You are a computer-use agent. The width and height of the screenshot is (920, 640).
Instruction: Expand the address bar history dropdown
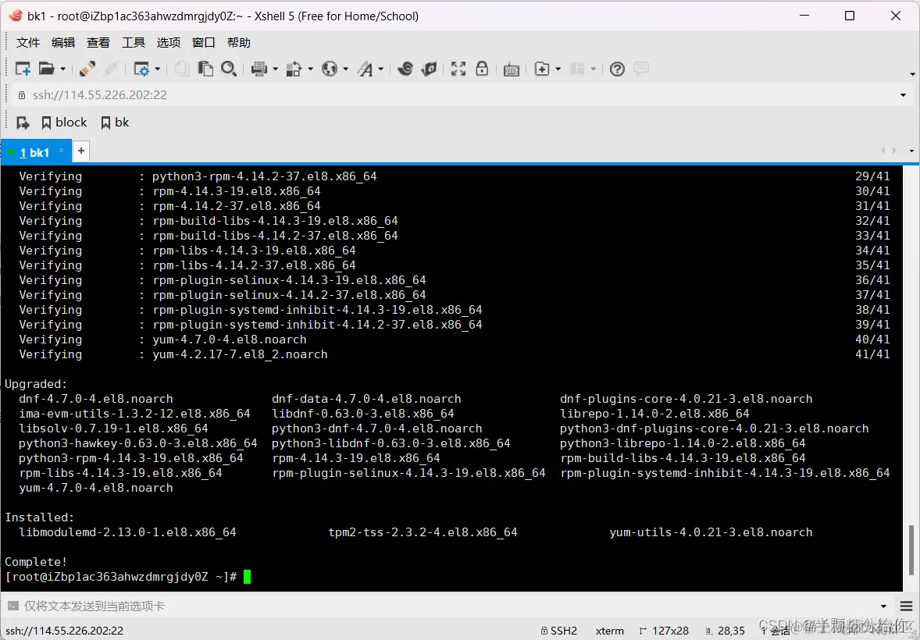click(x=903, y=95)
